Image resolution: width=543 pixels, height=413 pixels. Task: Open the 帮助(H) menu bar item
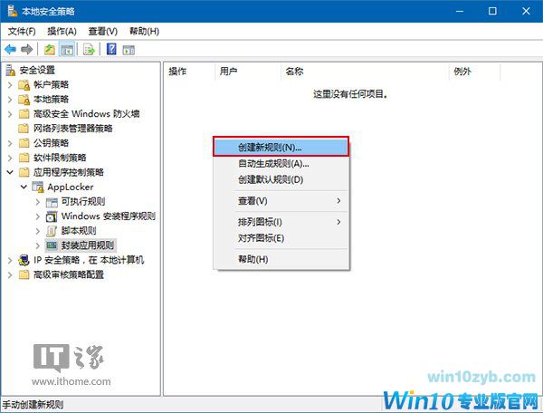pyautogui.click(x=144, y=32)
